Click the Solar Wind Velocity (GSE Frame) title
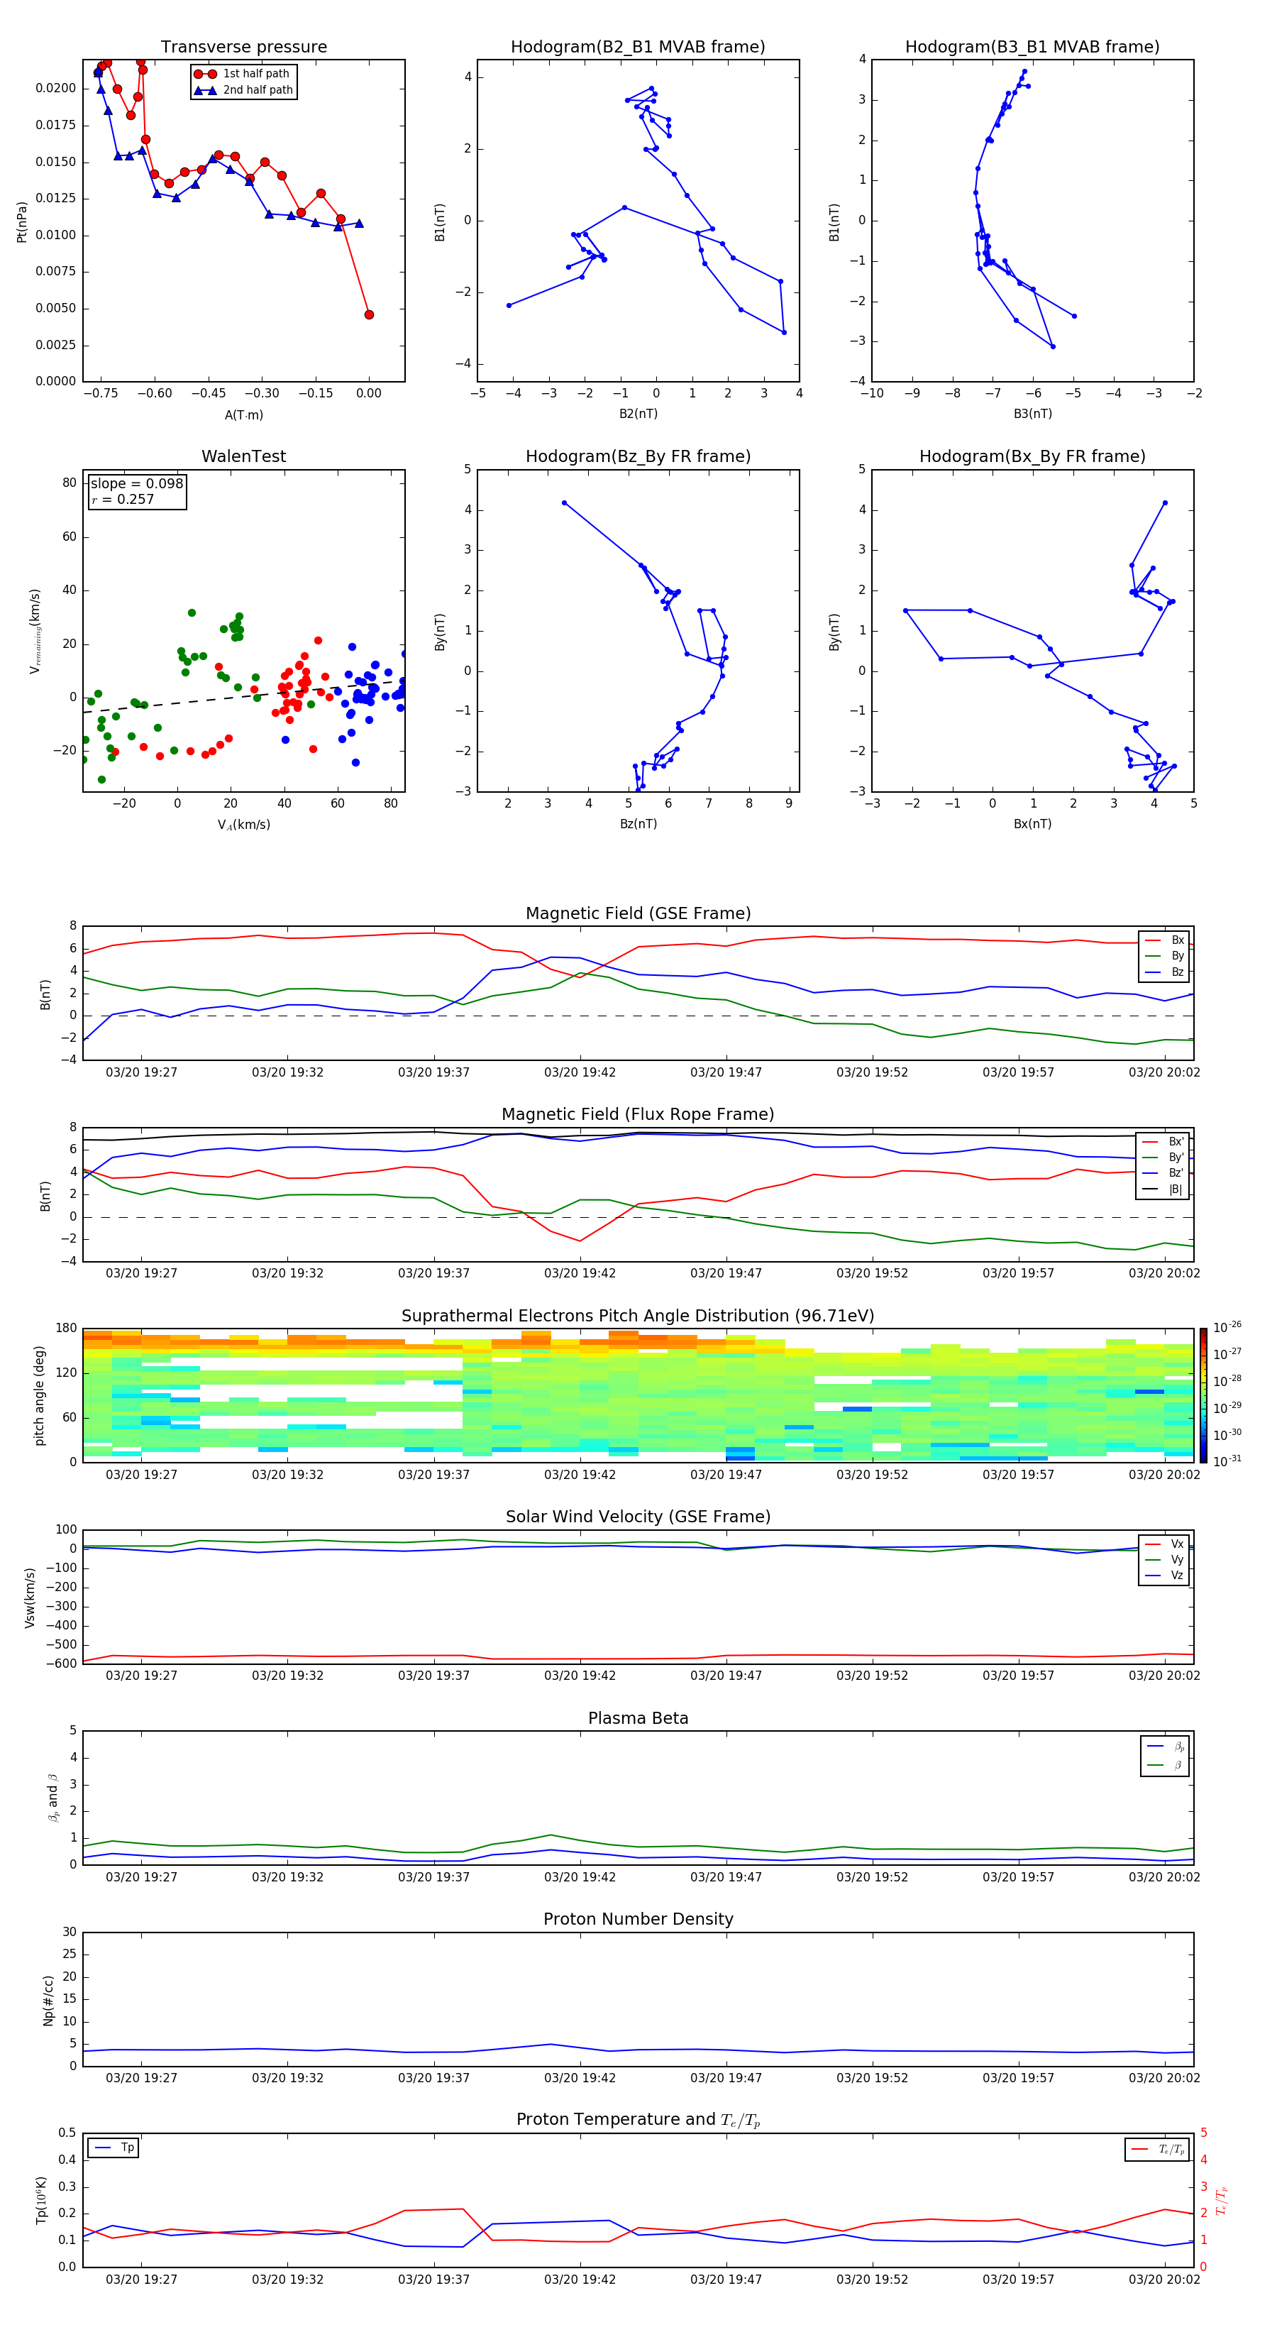Viewport: 1277px width, 2342px height. [638, 1517]
